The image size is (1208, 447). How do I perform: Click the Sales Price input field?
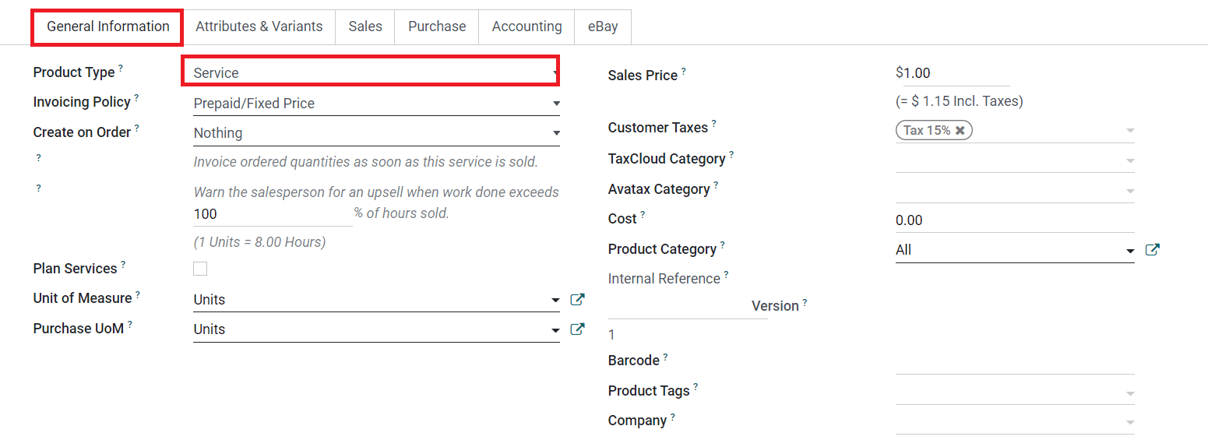[952, 73]
